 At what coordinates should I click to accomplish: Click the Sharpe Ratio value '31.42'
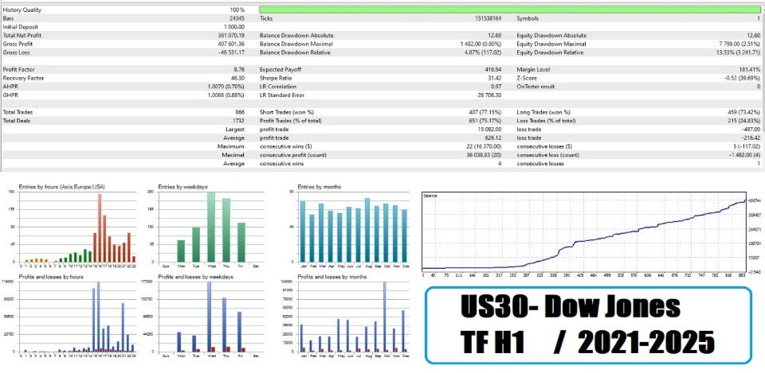point(495,78)
